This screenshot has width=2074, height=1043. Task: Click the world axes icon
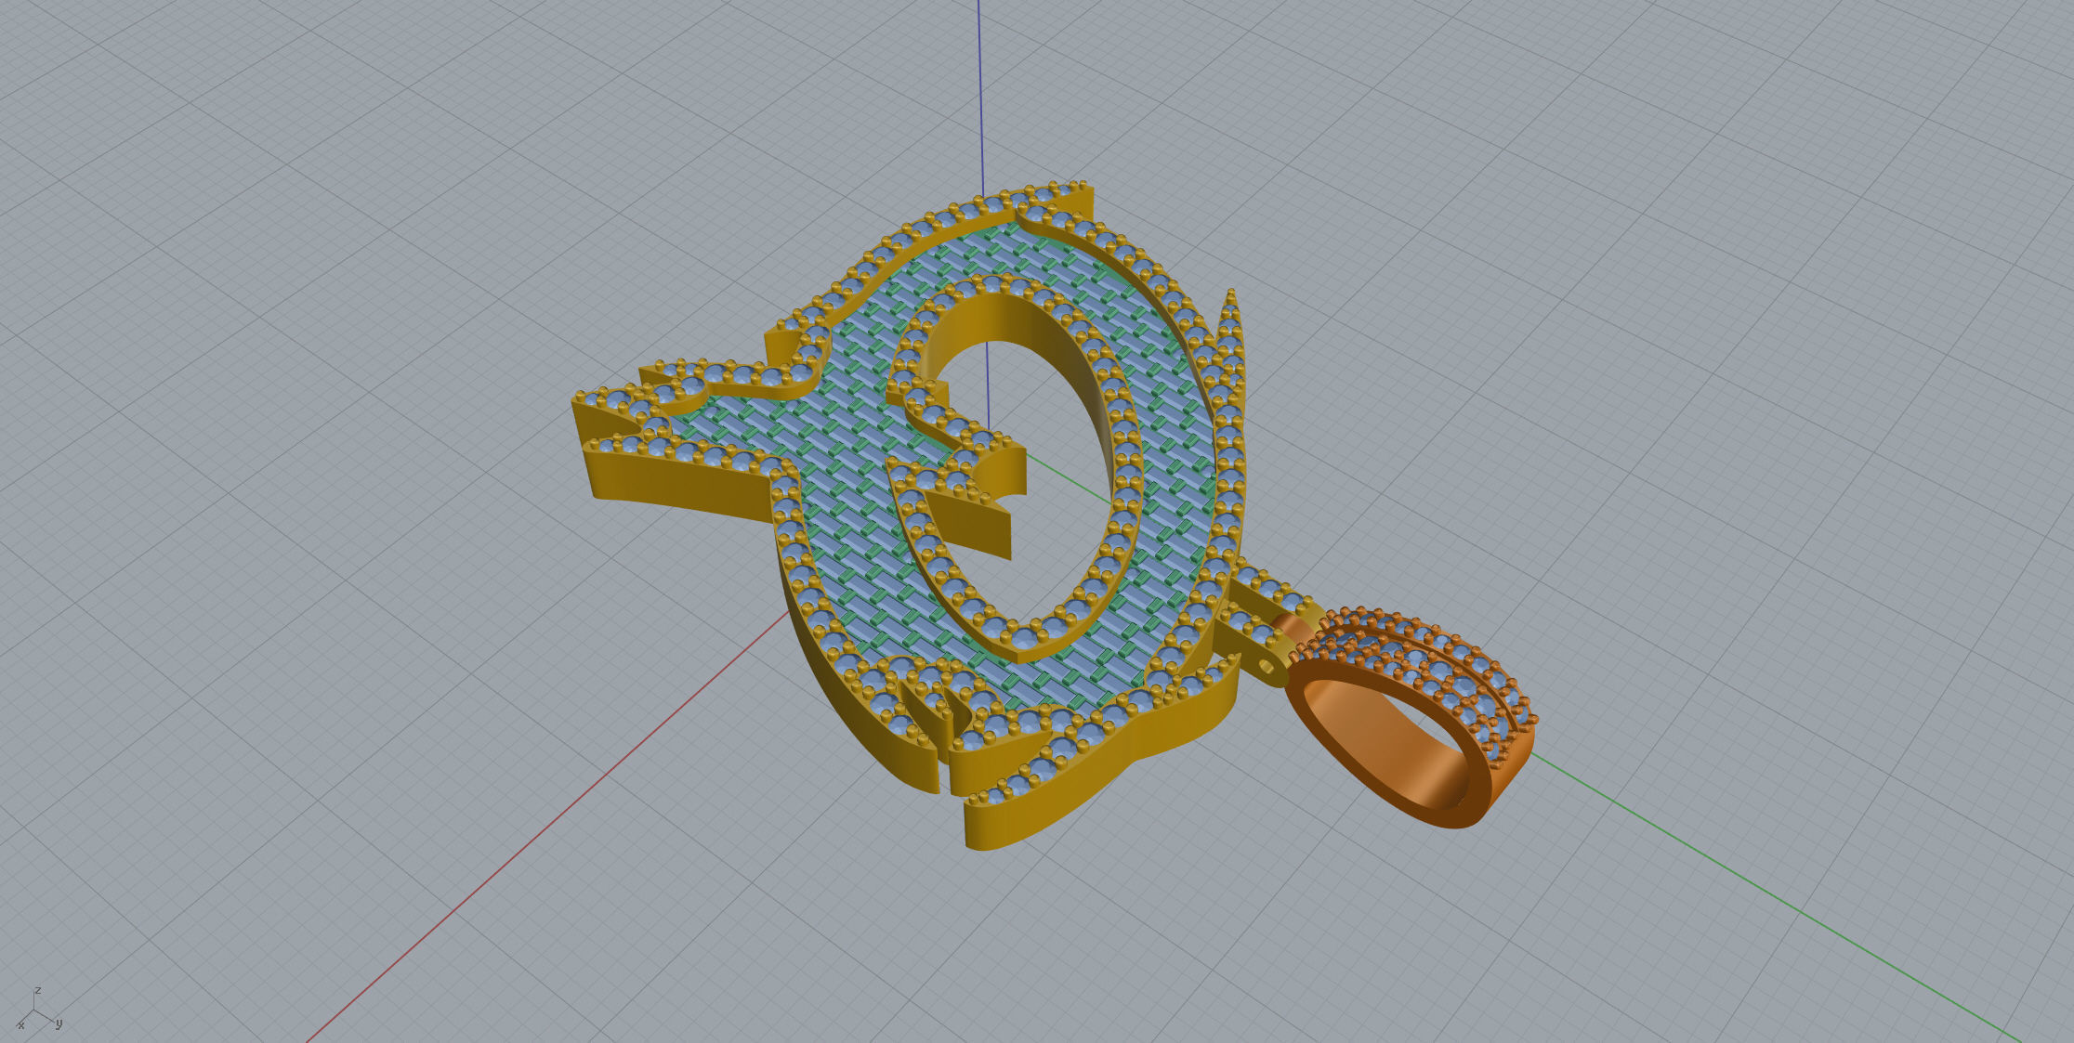tap(39, 1009)
